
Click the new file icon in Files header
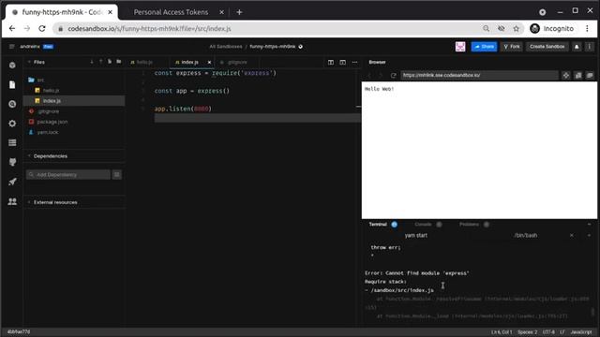(110, 62)
